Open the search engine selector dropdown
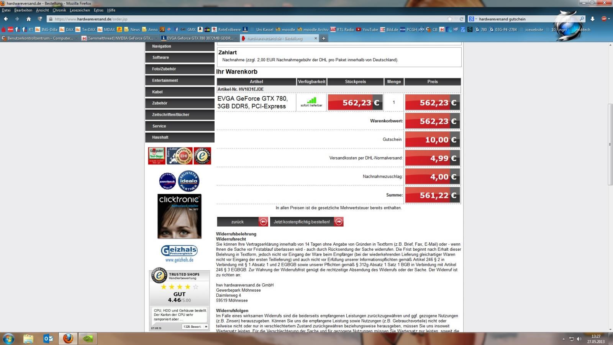Image resolution: width=613 pixels, height=345 pixels. click(x=472, y=19)
